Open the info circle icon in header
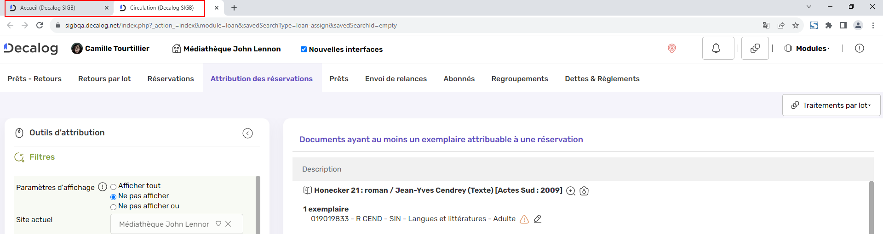Image resolution: width=883 pixels, height=234 pixels. pyautogui.click(x=859, y=48)
